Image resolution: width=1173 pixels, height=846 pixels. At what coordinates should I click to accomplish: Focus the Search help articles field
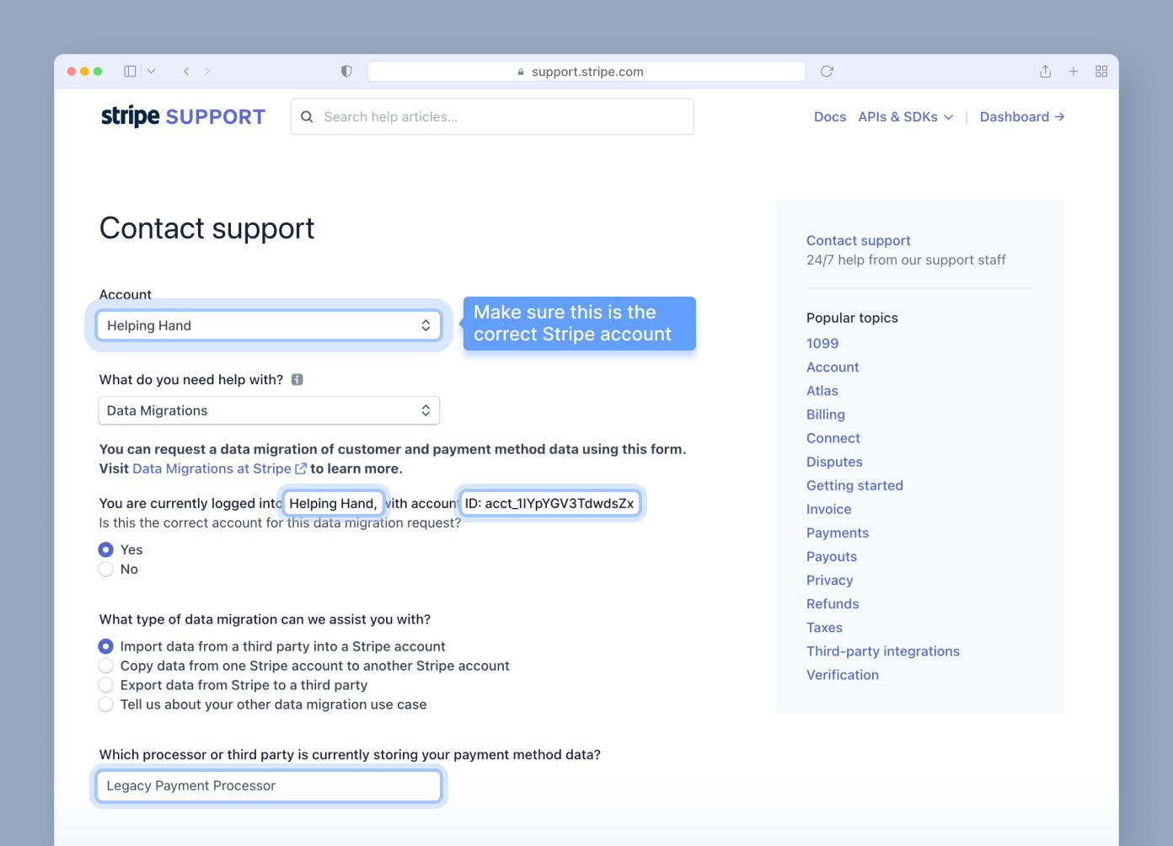coord(492,117)
